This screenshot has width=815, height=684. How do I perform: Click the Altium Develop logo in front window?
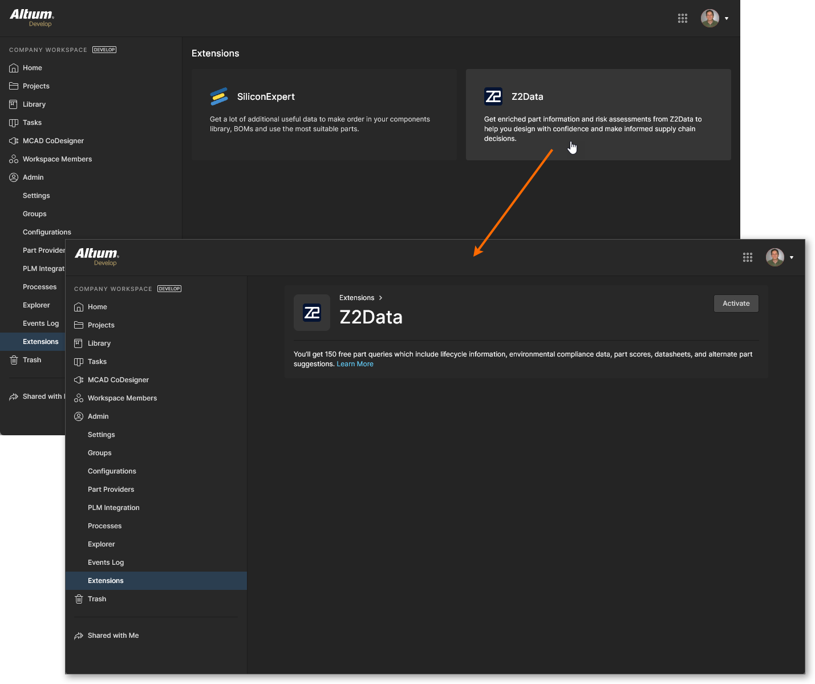pyautogui.click(x=97, y=256)
